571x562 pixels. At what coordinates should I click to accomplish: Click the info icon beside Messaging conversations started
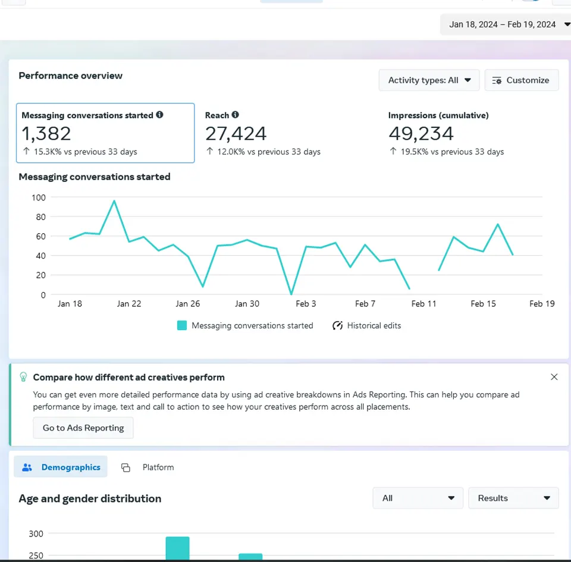click(x=159, y=115)
